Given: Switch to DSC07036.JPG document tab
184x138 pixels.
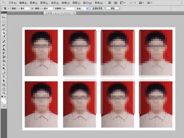Looking at the screenshot, I should (24, 13).
